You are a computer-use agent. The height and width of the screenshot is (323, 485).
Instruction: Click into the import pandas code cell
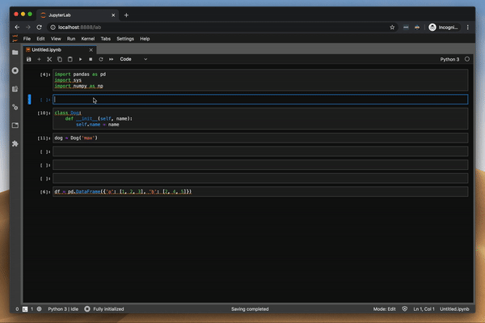click(260, 80)
